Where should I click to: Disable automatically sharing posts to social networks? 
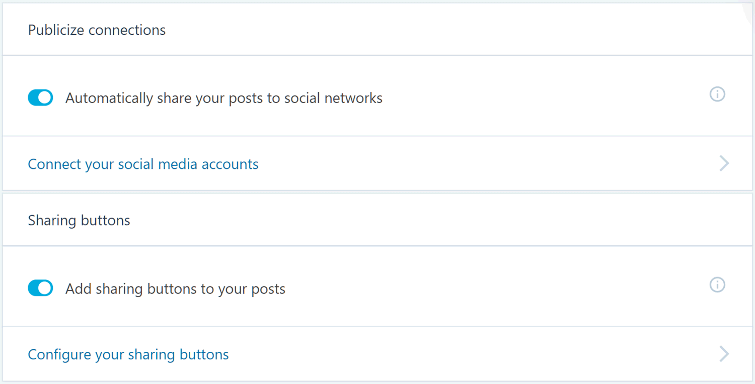(x=40, y=98)
